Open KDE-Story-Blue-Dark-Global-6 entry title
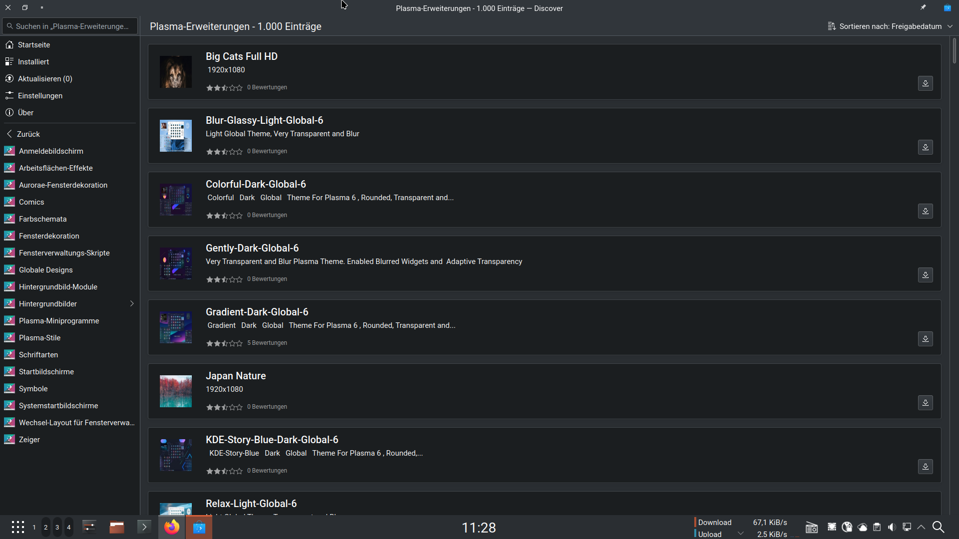The image size is (959, 539). tap(272, 440)
